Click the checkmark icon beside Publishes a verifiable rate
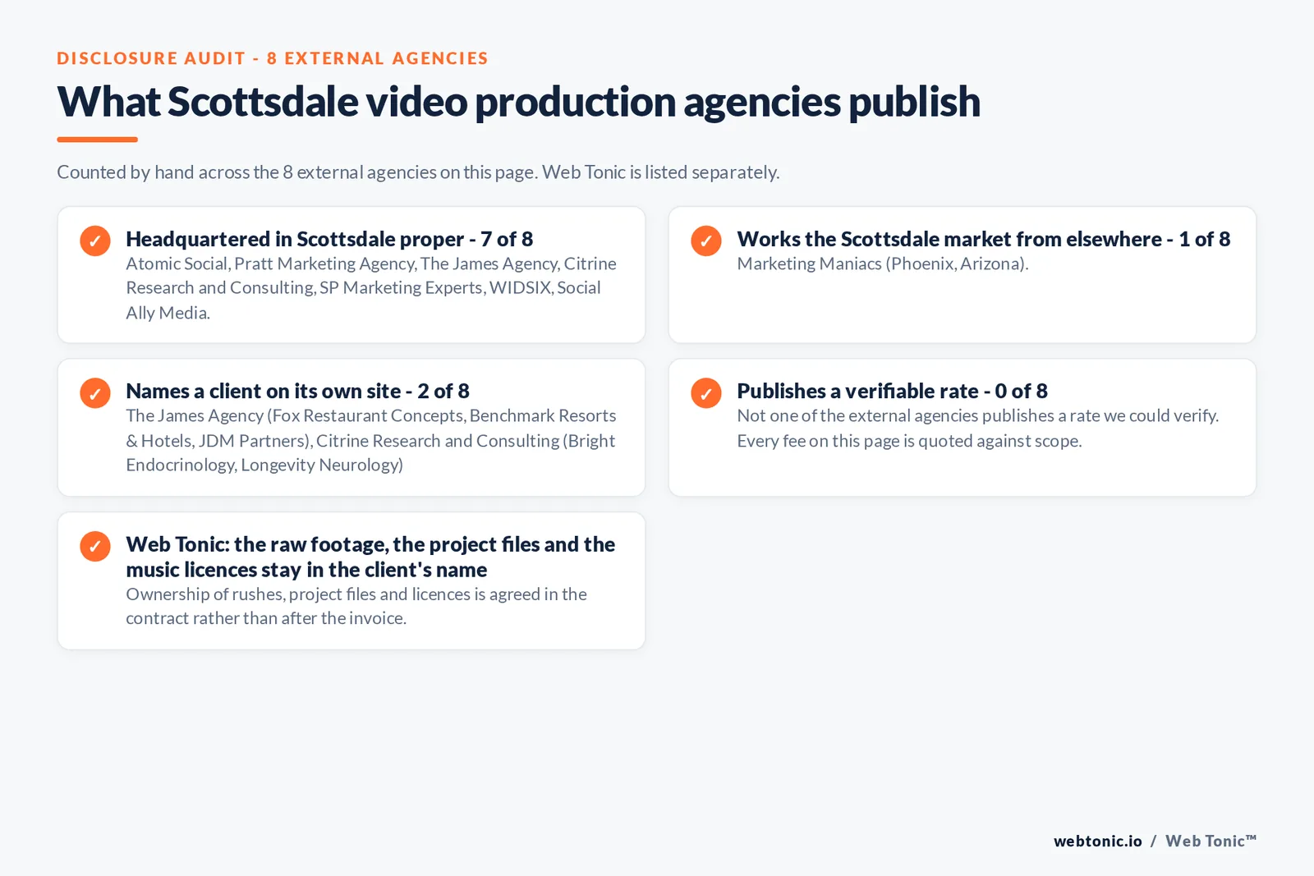1314x876 pixels. (x=706, y=393)
